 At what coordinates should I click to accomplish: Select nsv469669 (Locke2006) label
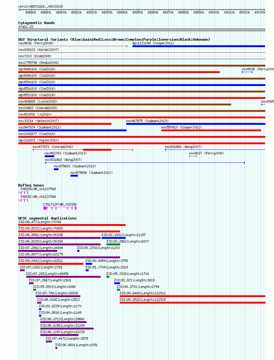coord(38,101)
